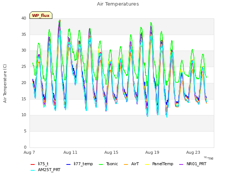This screenshot has width=236, height=177.
Task: Toggle the AM25T_PRT legend entry
Action: click(x=45, y=170)
